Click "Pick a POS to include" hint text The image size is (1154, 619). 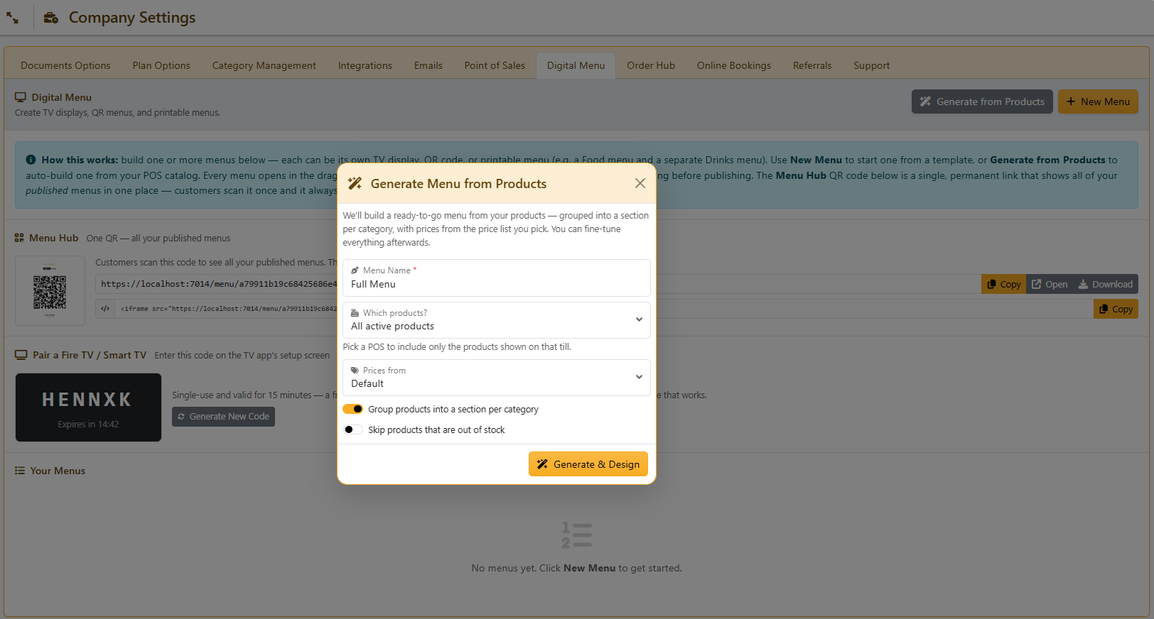[x=457, y=347]
